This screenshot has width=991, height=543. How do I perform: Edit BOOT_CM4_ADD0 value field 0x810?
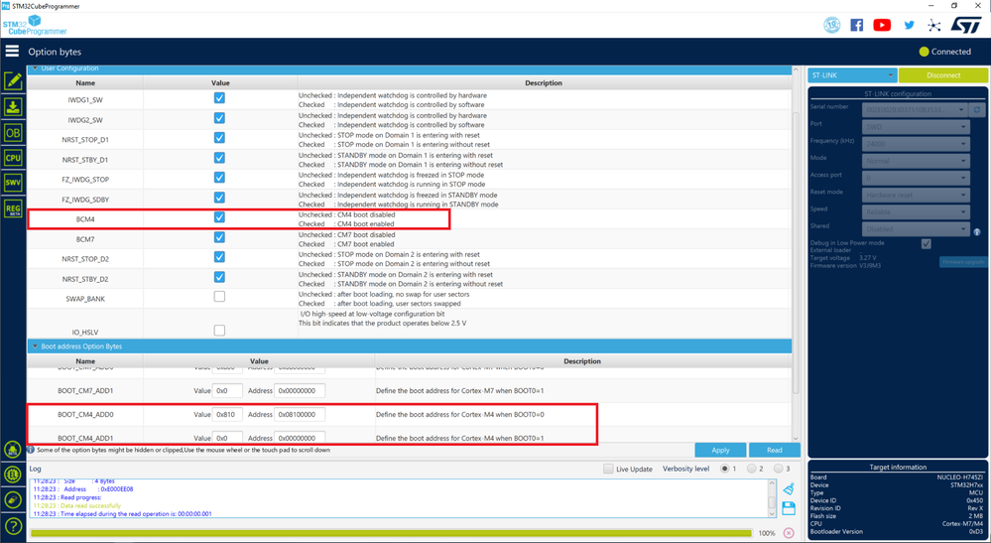pyautogui.click(x=227, y=415)
